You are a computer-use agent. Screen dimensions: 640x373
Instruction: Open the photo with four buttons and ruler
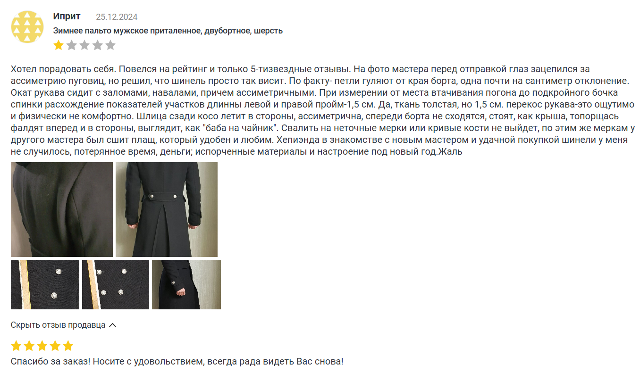116,284
